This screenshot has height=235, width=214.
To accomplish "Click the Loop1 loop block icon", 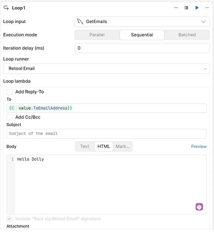I will [x=6, y=8].
